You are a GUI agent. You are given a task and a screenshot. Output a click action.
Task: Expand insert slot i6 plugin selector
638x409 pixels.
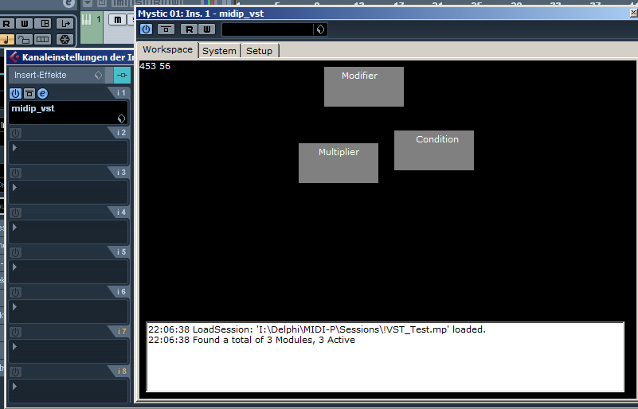point(14,307)
